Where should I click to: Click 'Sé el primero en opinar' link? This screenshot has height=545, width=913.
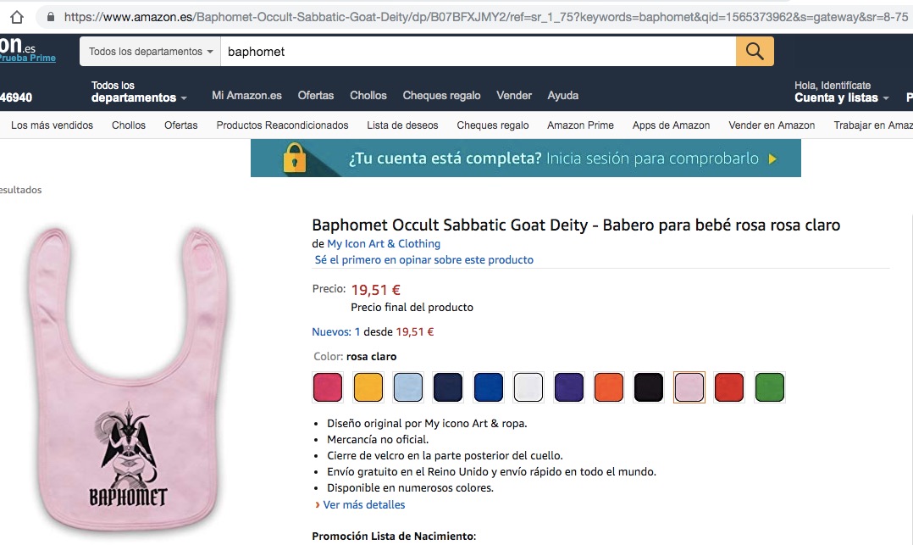coord(423,259)
